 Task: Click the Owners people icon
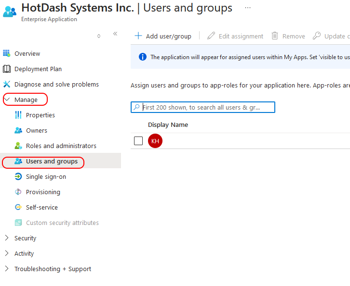18,130
